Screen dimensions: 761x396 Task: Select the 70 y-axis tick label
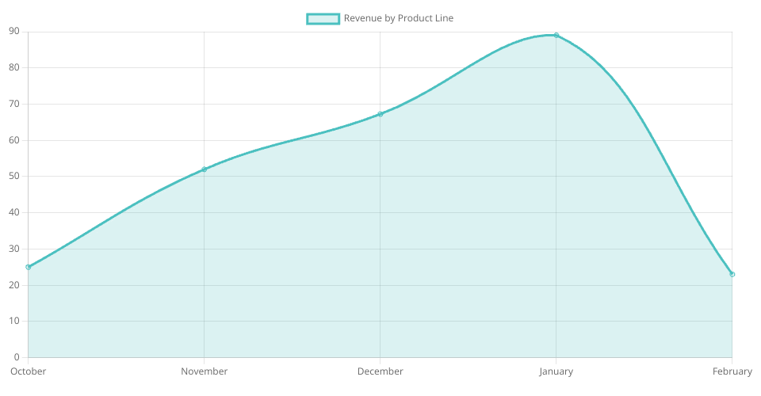14,104
